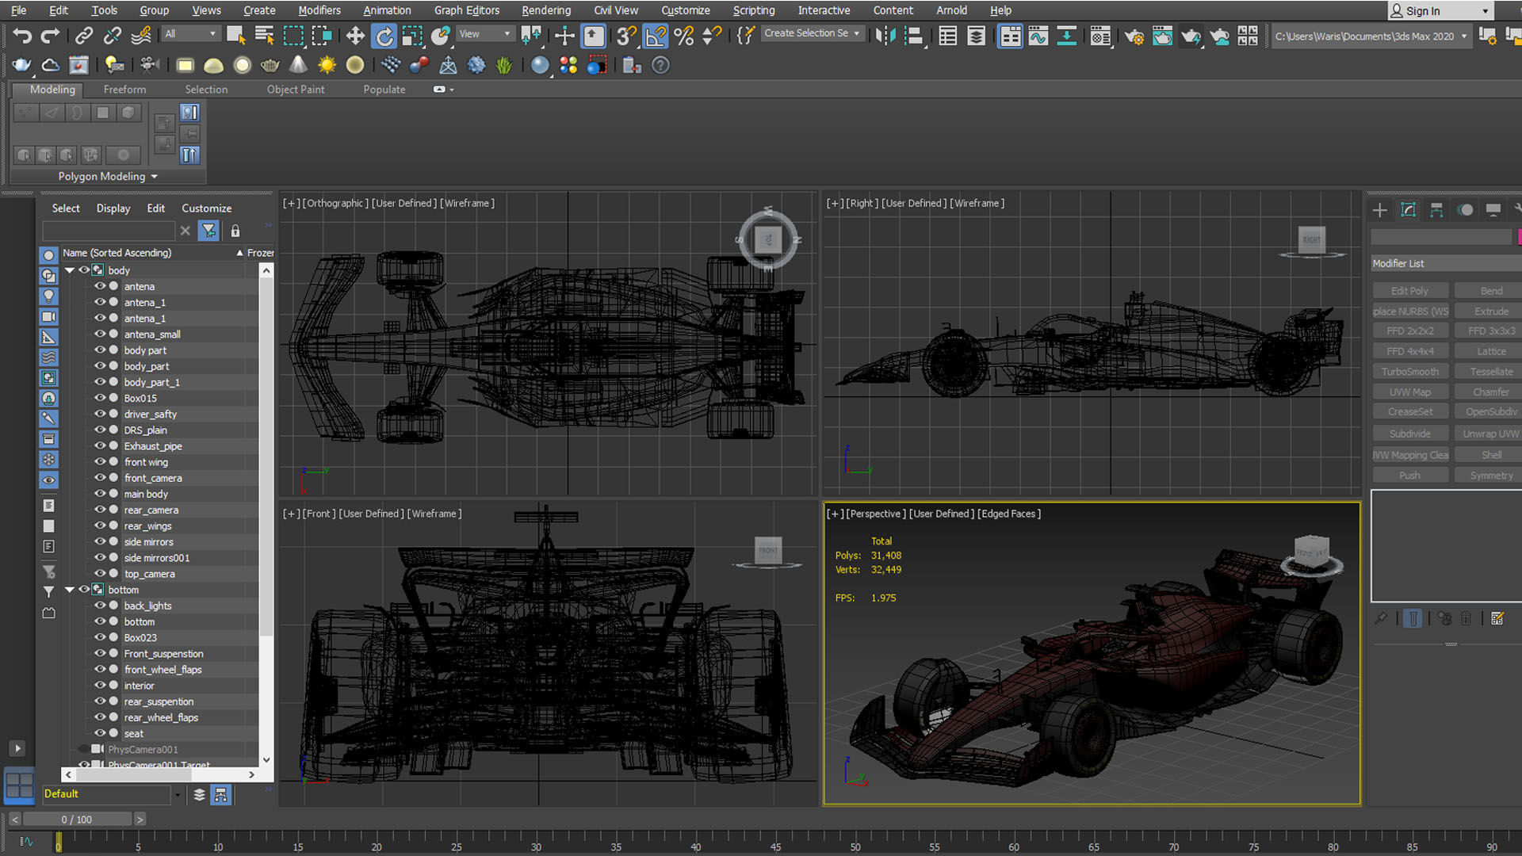1522x856 pixels.
Task: Open Select by Name list icon
Action: (265, 36)
